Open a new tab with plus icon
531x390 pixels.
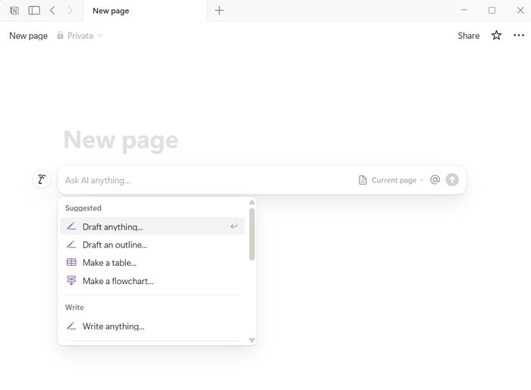[219, 11]
